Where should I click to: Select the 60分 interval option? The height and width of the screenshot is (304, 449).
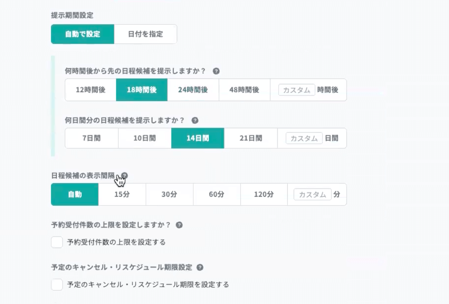(216, 195)
